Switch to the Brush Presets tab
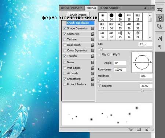Image resolution: width=165 pixels, height=138 pixels. coord(72,8)
